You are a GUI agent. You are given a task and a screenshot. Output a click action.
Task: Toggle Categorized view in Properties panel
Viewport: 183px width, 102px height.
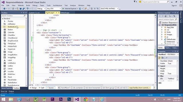160,58
